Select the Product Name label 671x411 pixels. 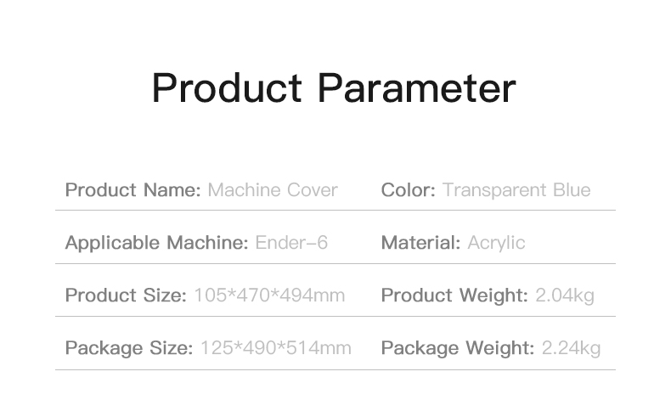click(x=133, y=190)
